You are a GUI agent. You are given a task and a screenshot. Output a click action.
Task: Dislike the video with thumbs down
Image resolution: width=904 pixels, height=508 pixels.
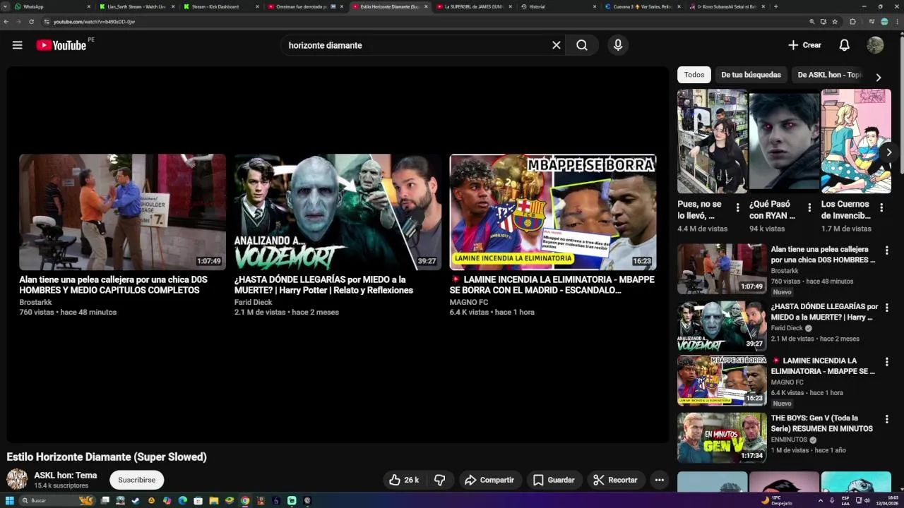(440, 480)
